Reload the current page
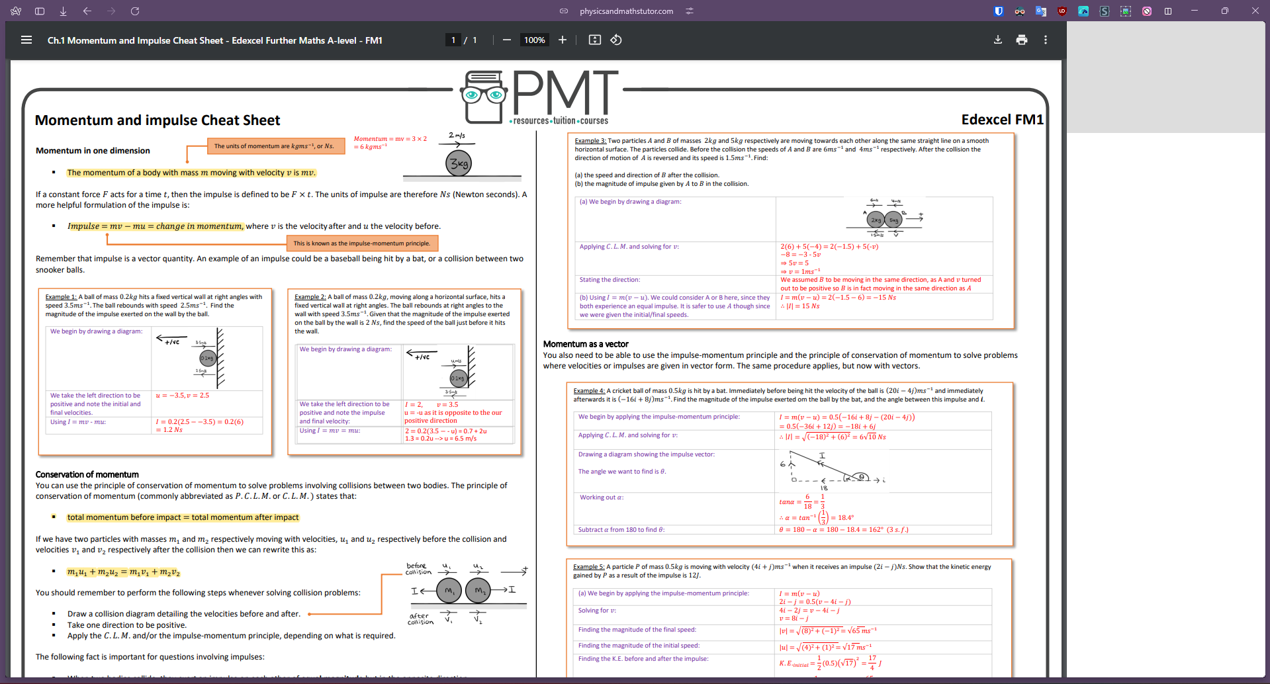Viewport: 1270px width, 684px height. click(135, 11)
